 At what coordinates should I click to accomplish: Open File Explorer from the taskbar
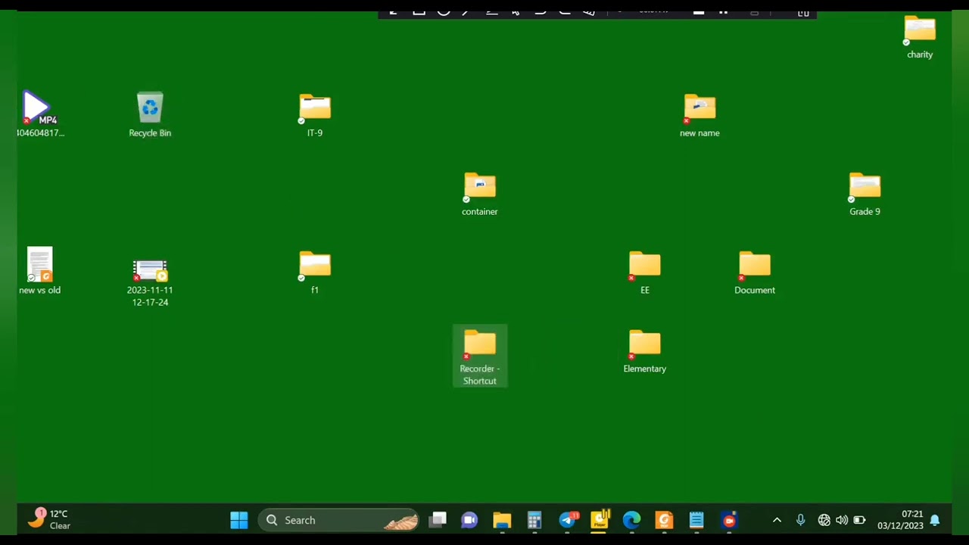pyautogui.click(x=502, y=520)
